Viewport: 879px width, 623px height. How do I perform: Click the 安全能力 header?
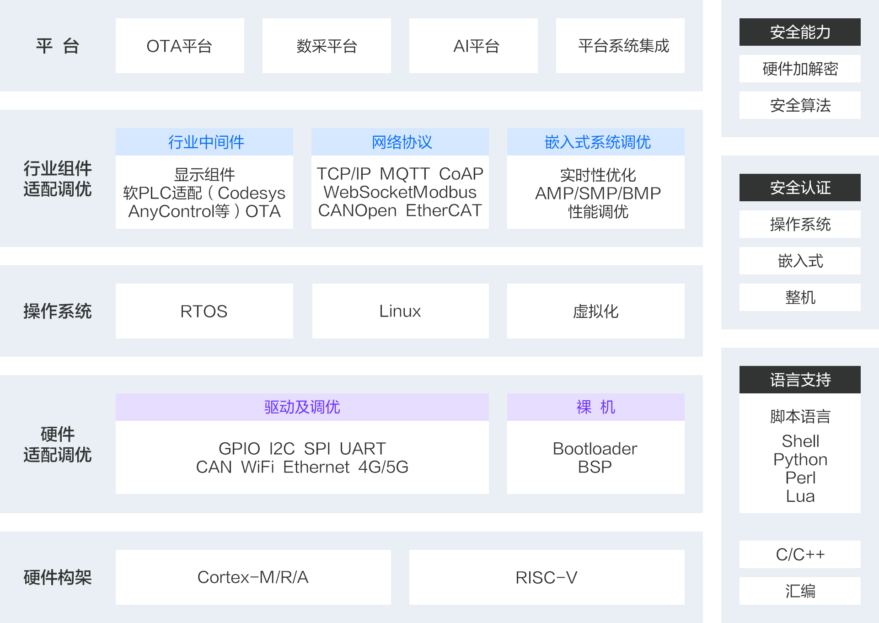[800, 32]
